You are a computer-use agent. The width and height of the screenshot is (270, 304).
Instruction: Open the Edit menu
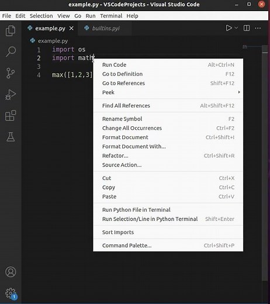[x=20, y=16]
